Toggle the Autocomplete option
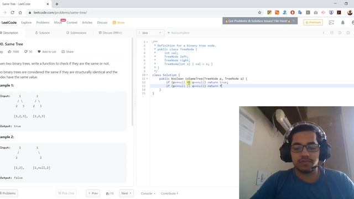354x199 pixels. pyautogui.click(x=178, y=33)
